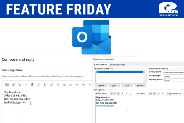Open the Replies/forwards signature dropdown
The height and width of the screenshot is (123, 184).
tap(174, 80)
